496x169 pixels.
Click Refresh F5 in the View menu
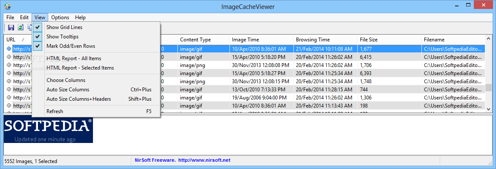click(96, 111)
